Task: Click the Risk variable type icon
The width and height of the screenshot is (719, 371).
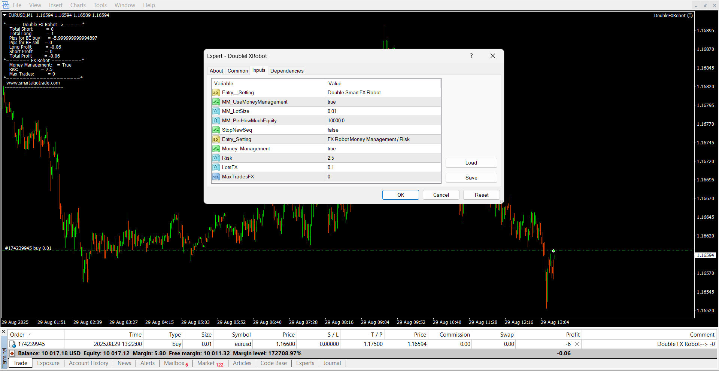Action: 216,158
